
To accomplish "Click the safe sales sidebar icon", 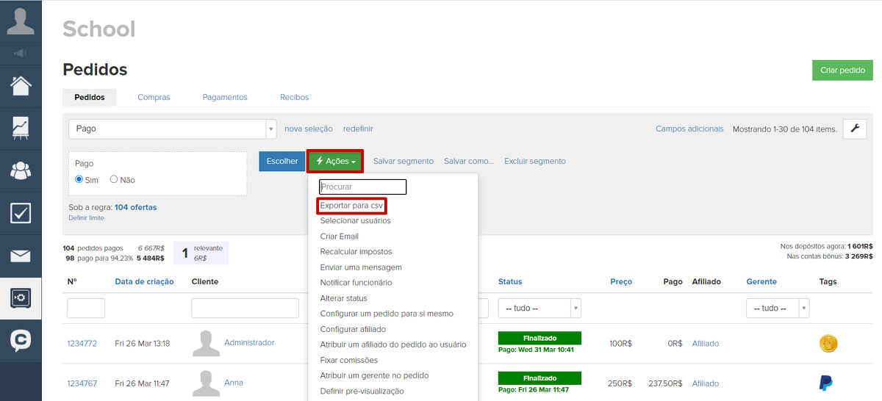I will pyautogui.click(x=21, y=298).
